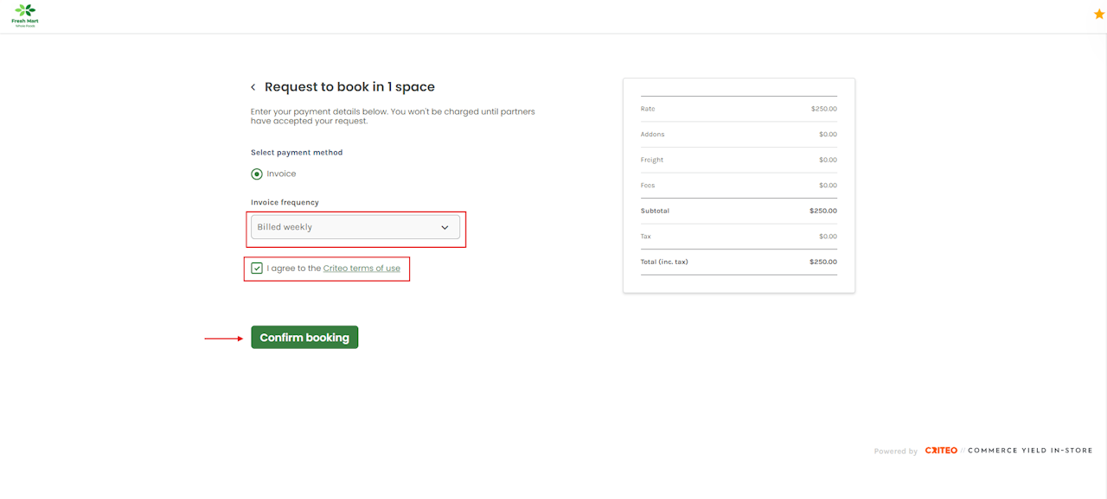The image size is (1107, 499).
Task: Toggle the terms of use agreement checkbox
Action: coord(257,268)
